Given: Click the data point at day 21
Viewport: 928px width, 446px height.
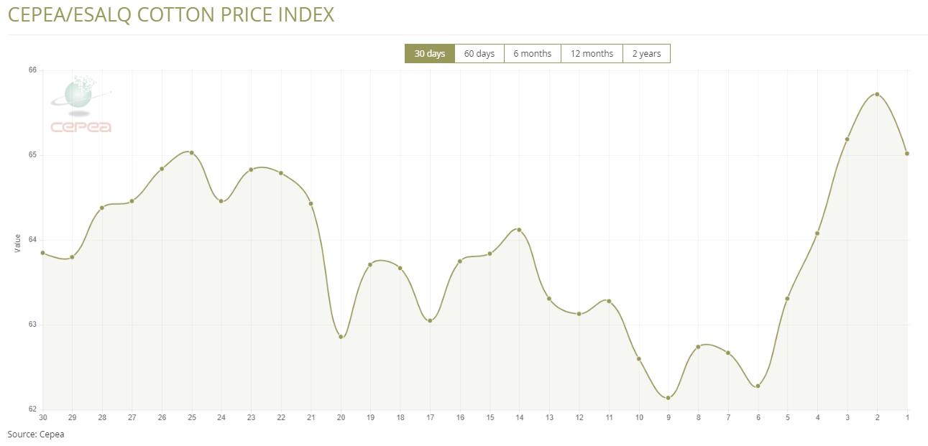Looking at the screenshot, I should coord(311,204).
